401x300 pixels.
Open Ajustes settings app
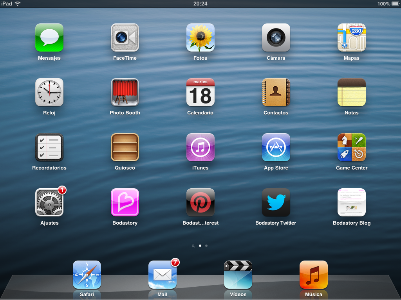click(x=49, y=203)
